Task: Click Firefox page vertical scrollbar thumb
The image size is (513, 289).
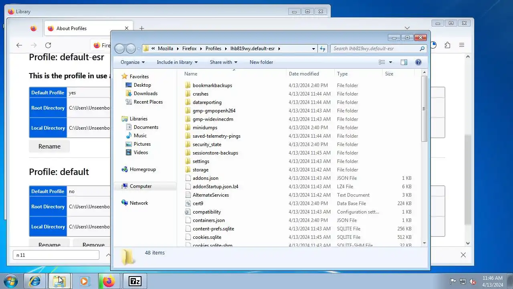Action: [x=468, y=180]
